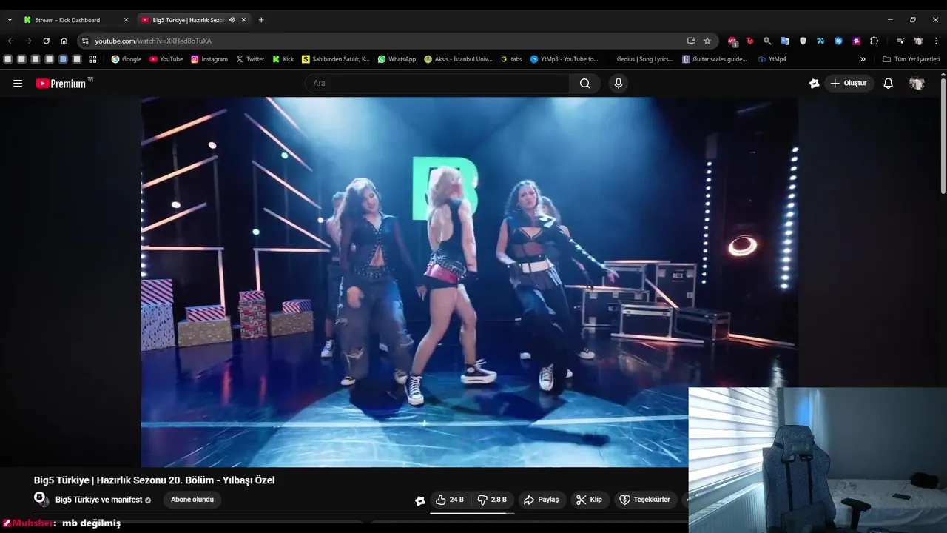The width and height of the screenshot is (947, 533).
Task: Bookmark this page with the star icon
Action: tap(707, 41)
